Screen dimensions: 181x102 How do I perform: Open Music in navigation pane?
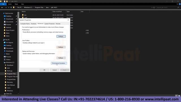click(8, 54)
